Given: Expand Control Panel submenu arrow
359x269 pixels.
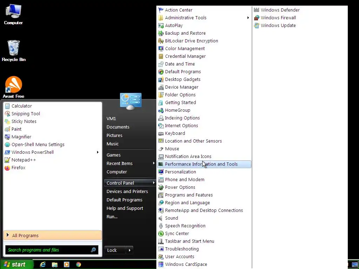Looking at the screenshot, I should click(154, 183).
